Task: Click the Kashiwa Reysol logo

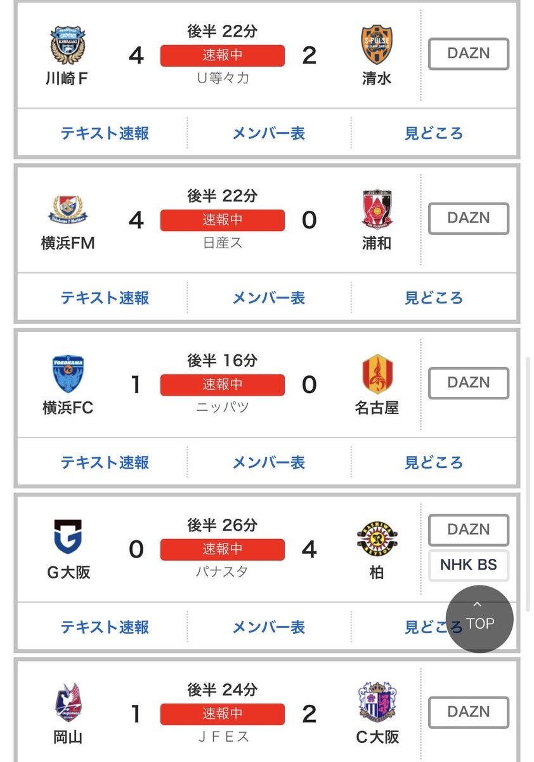Action: pyautogui.click(x=377, y=539)
